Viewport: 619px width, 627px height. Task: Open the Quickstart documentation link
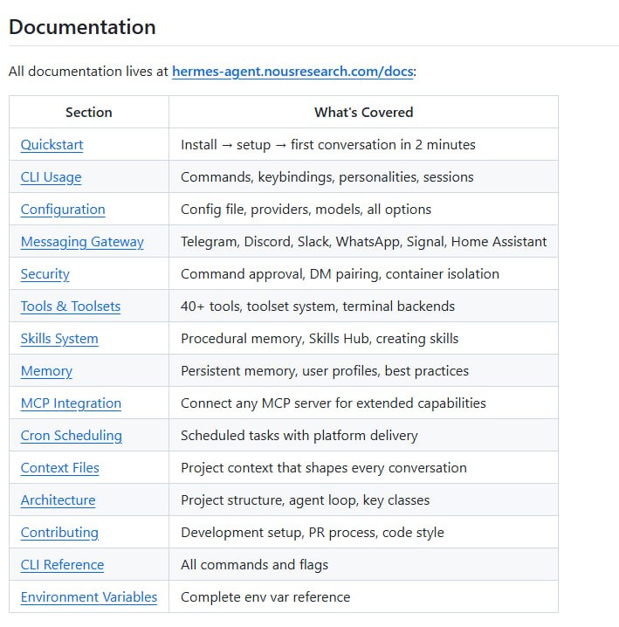click(52, 145)
